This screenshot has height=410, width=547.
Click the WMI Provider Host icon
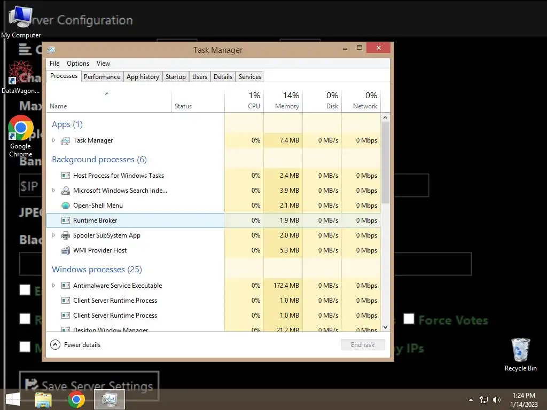(66, 250)
